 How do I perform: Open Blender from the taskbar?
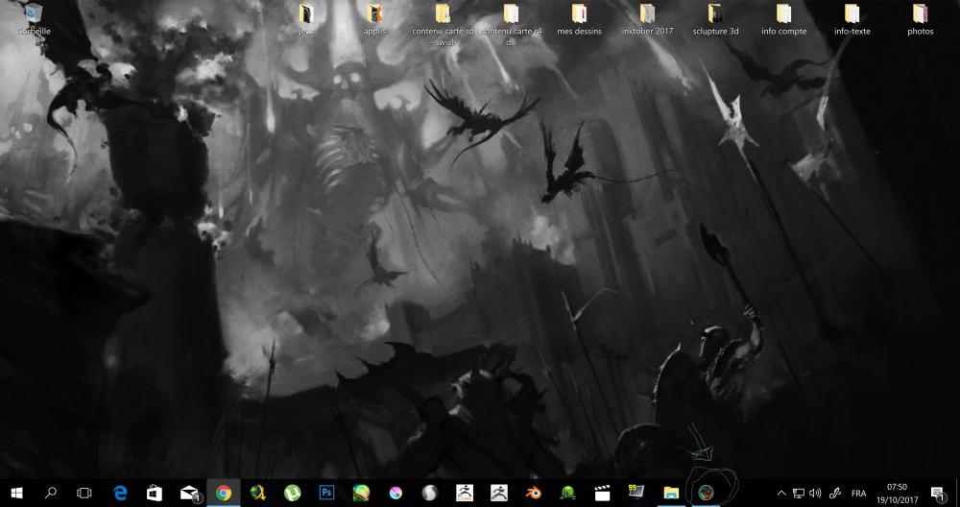(x=533, y=493)
